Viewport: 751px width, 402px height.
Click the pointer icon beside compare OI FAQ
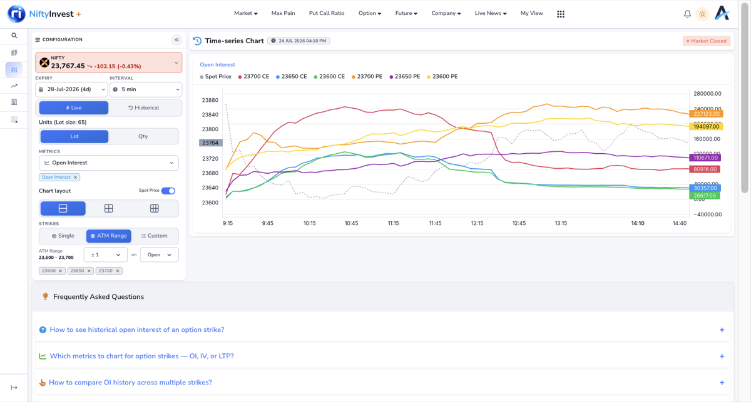click(43, 383)
